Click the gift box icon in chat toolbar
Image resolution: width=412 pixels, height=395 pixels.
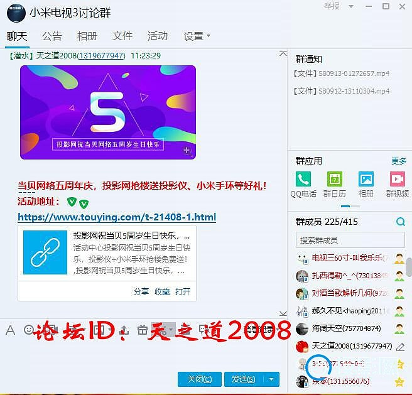142,330
